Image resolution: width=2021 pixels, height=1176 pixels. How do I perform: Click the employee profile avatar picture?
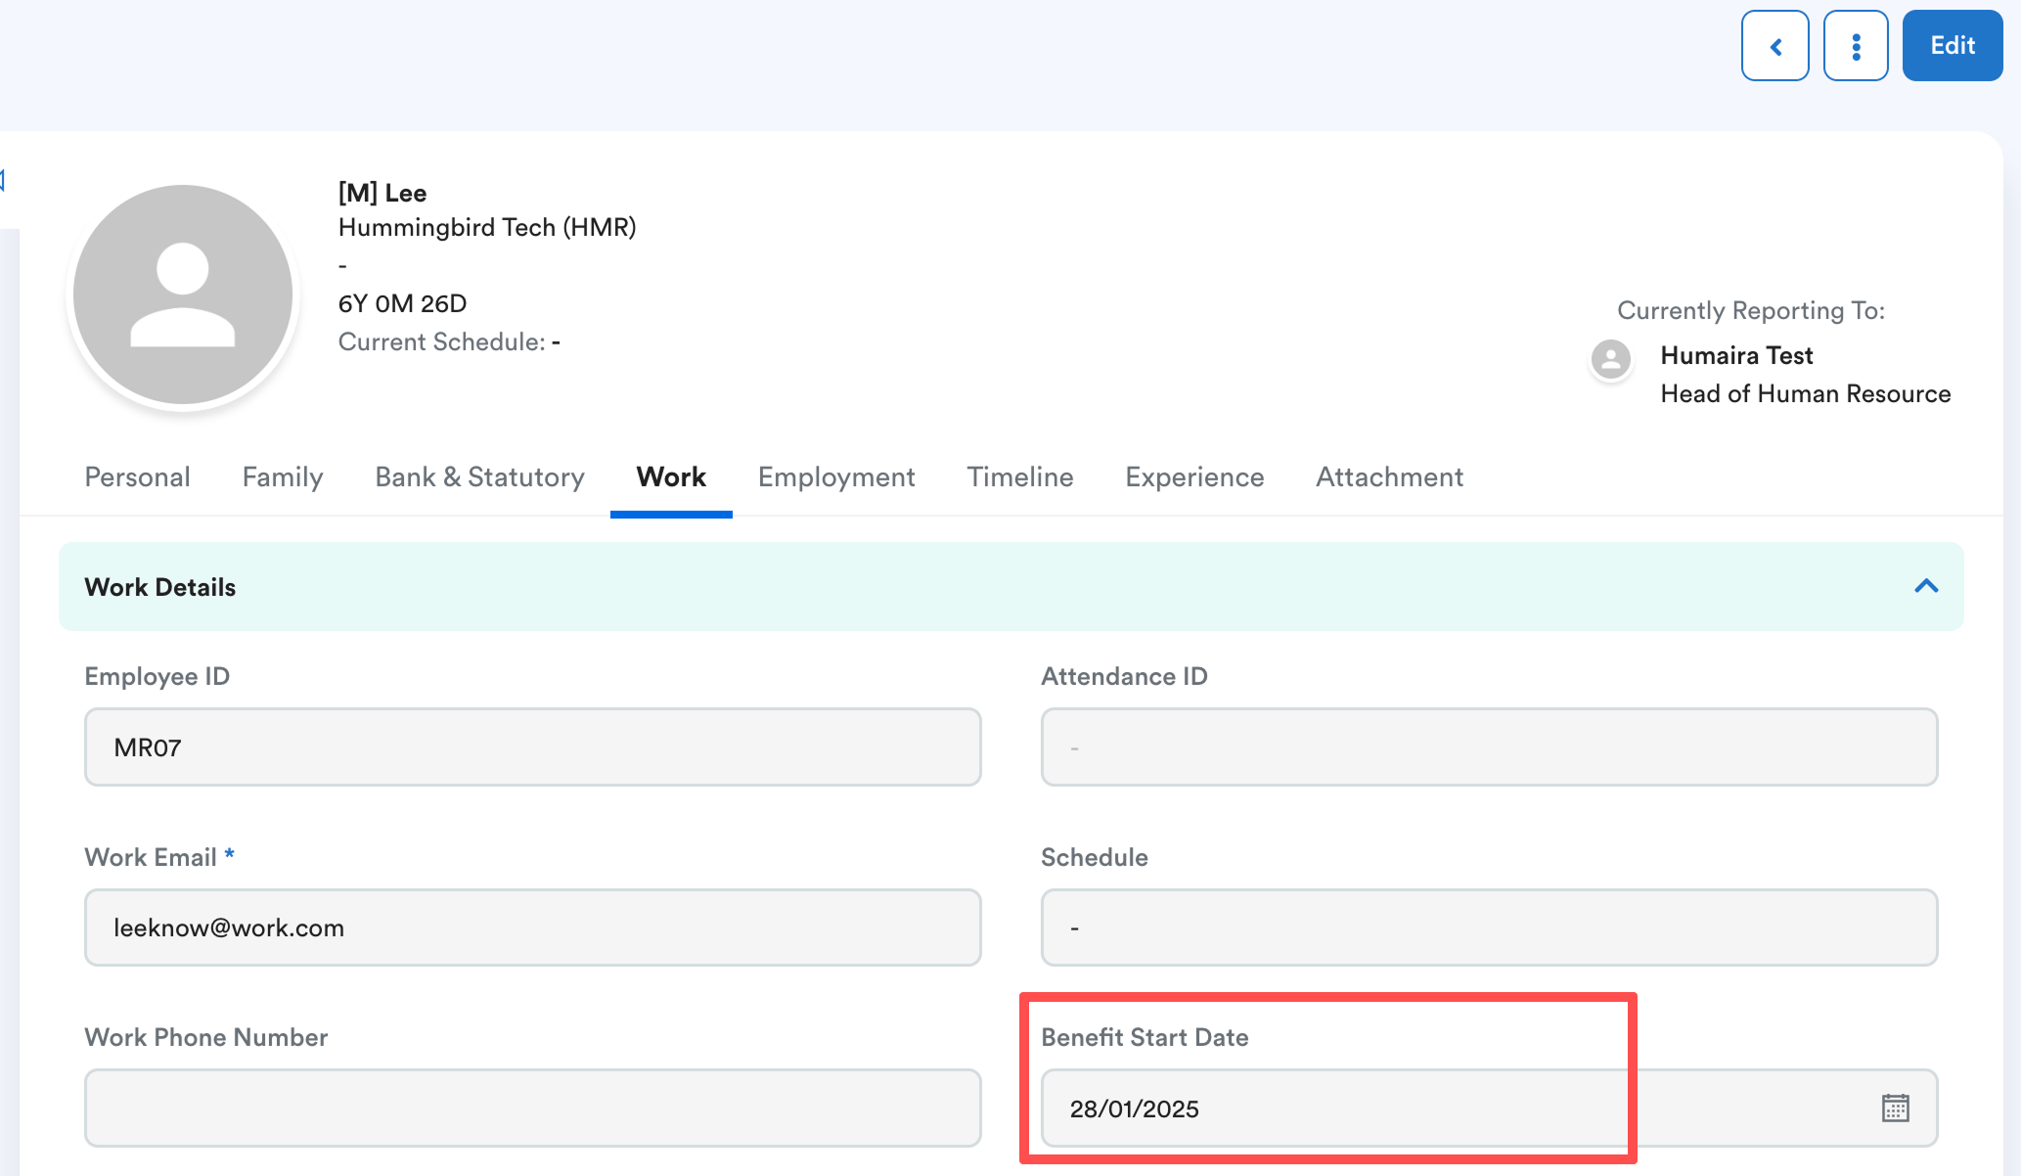[x=183, y=294]
